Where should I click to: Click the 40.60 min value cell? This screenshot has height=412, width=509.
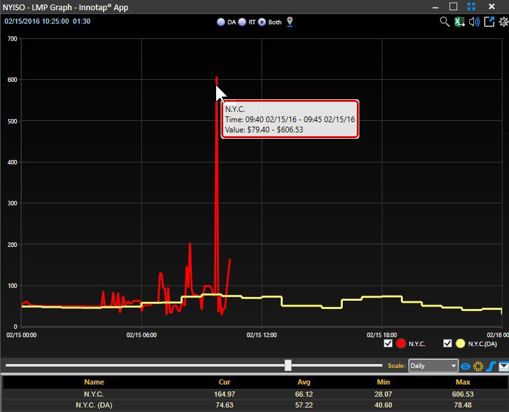(384, 405)
